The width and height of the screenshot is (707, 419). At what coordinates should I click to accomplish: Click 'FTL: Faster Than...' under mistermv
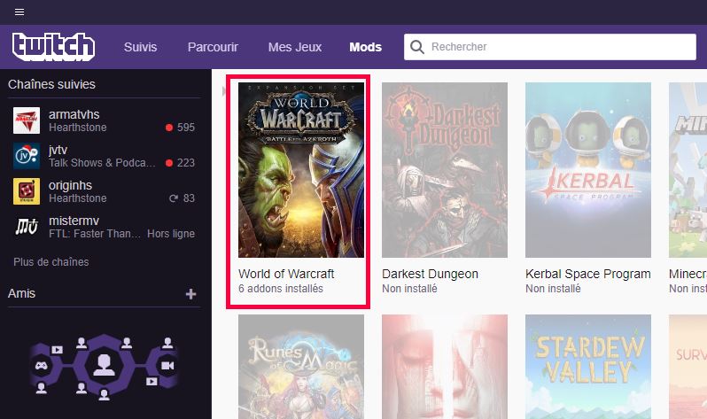[x=95, y=234]
